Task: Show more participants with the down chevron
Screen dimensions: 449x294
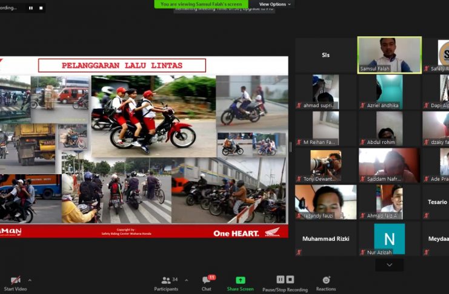Action: [x=389, y=264]
